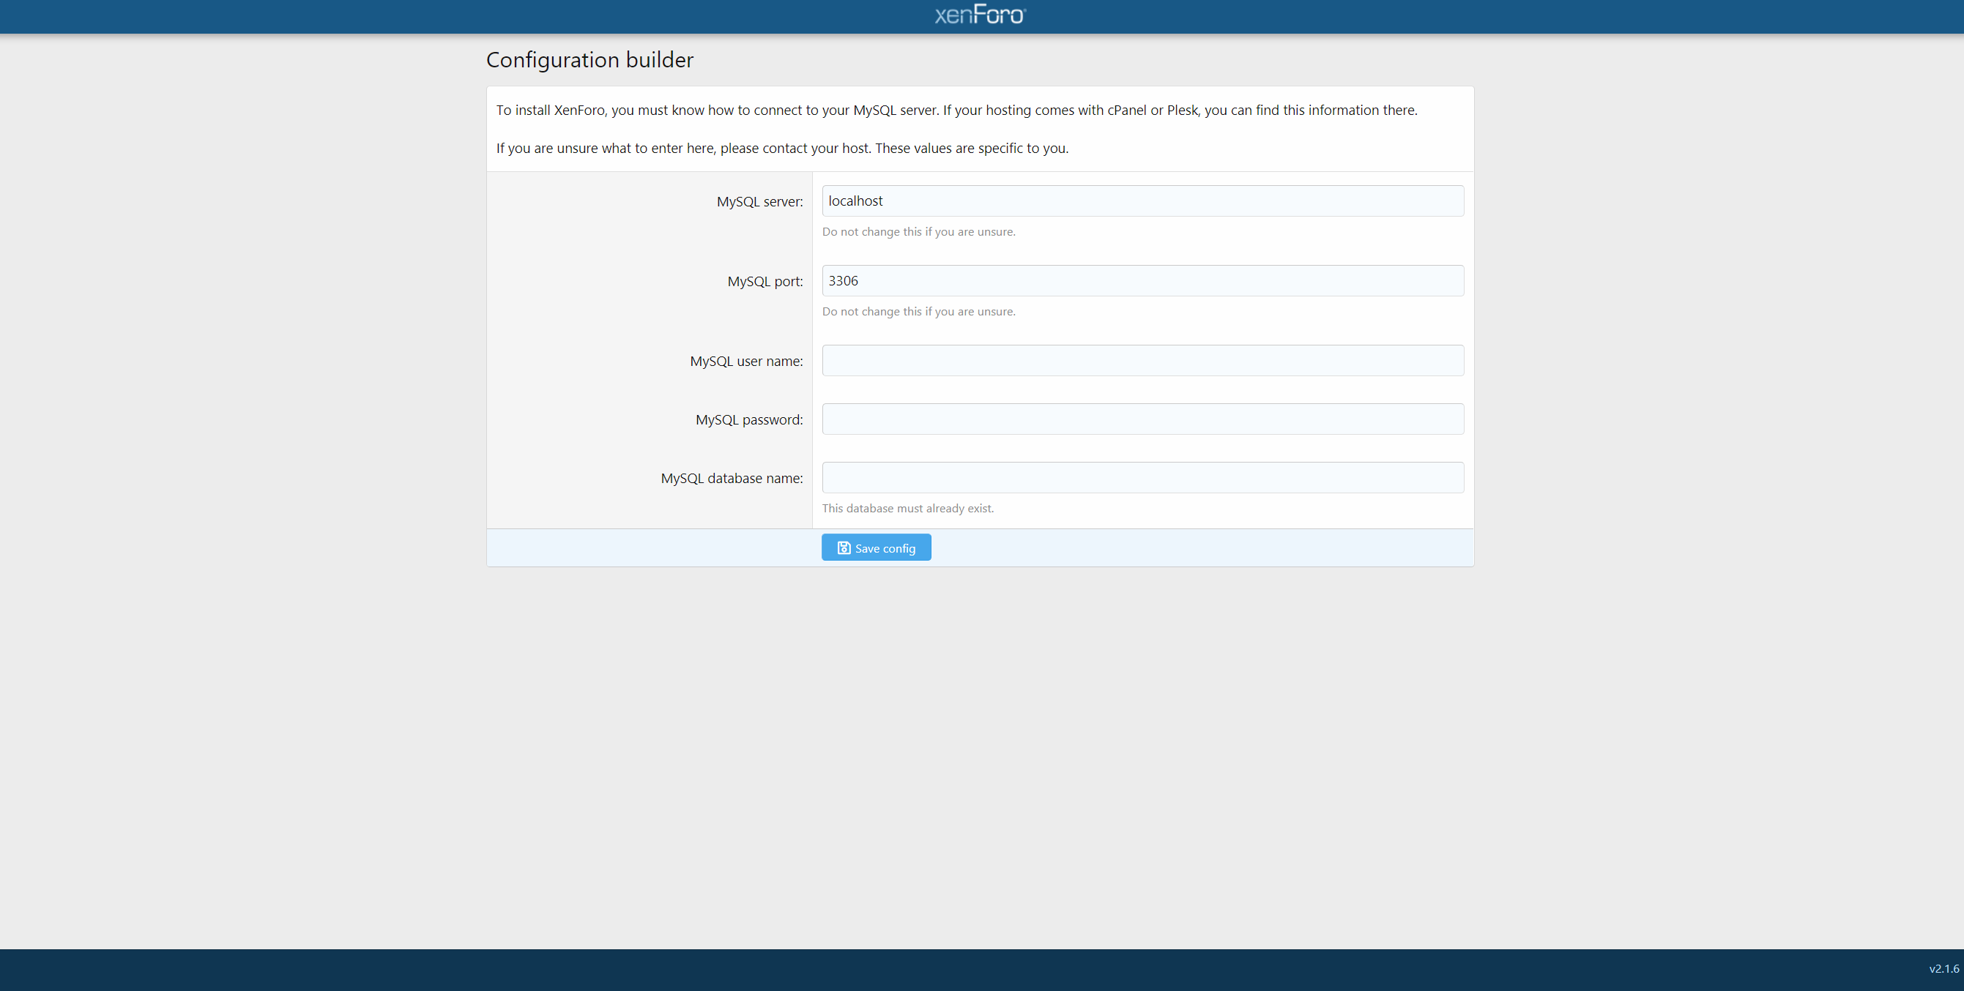
Task: Click the MySQL database name label
Action: coord(731,479)
